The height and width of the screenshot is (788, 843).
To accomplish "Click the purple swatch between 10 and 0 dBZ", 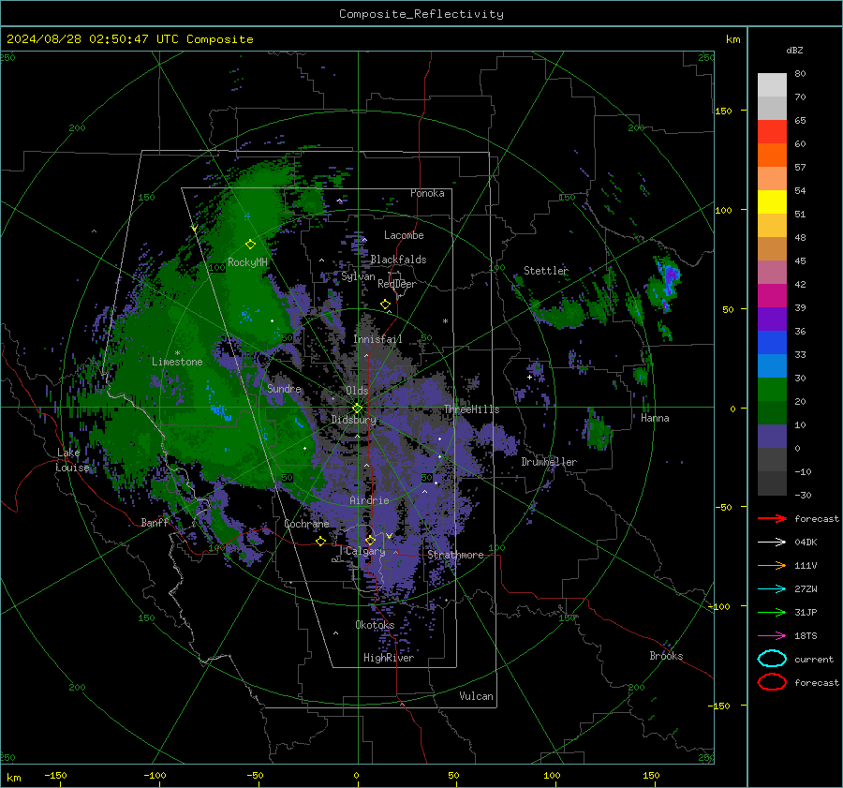I will (772, 437).
